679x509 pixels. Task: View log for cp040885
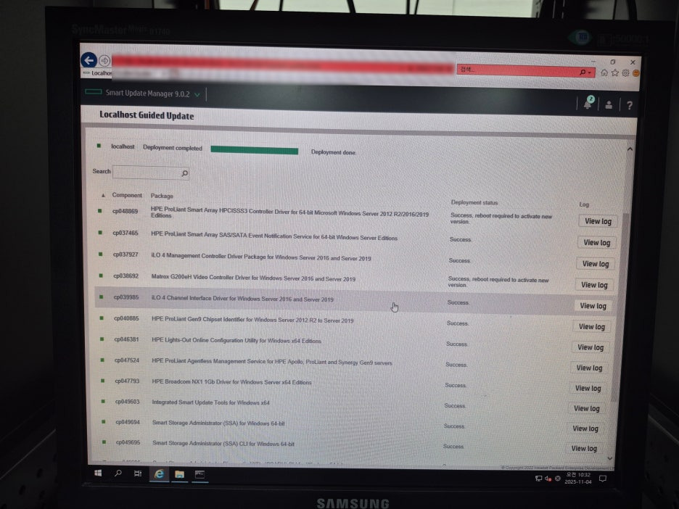tap(591, 327)
